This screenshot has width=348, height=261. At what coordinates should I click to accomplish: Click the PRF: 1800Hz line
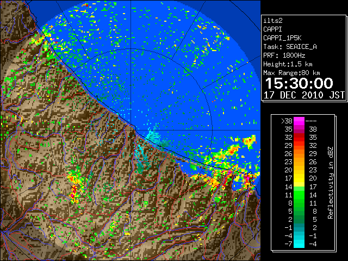click(284, 55)
